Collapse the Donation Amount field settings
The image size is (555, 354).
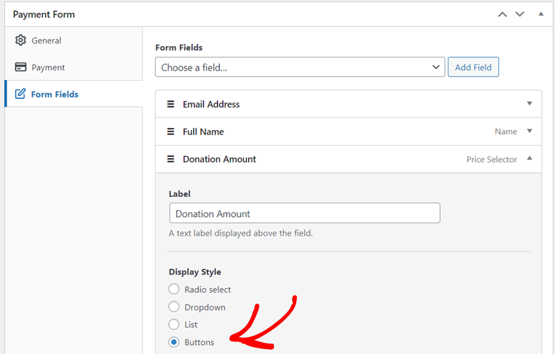529,158
